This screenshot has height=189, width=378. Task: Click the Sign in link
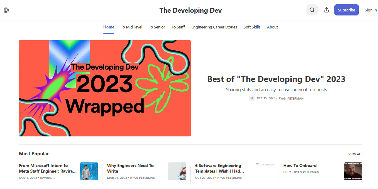(x=370, y=10)
